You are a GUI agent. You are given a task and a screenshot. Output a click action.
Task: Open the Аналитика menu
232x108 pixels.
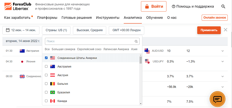133,18
